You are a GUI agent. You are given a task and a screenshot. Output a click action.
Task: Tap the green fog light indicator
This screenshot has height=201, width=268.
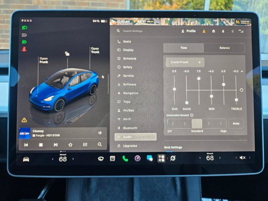[x=24, y=42]
